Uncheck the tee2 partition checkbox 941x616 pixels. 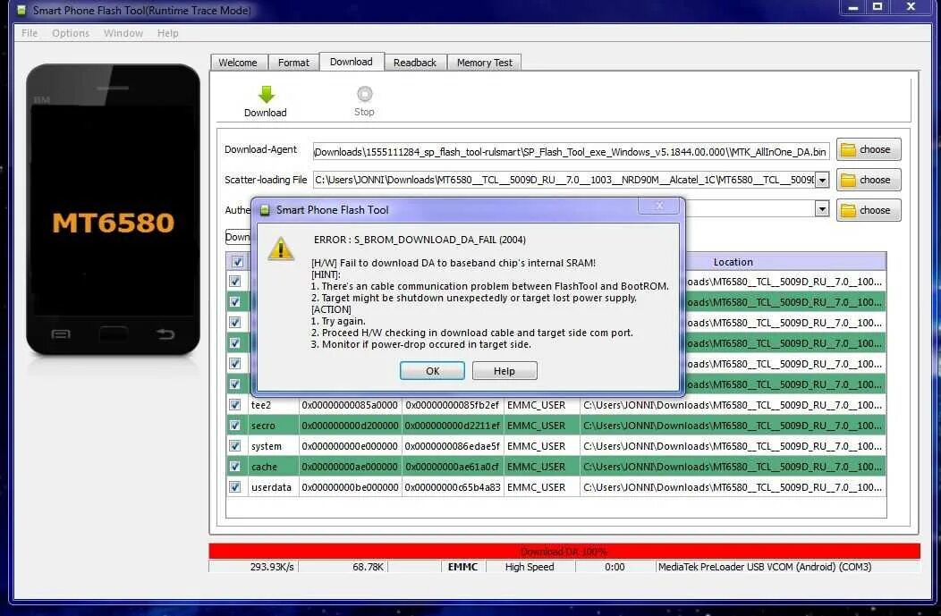tap(235, 405)
